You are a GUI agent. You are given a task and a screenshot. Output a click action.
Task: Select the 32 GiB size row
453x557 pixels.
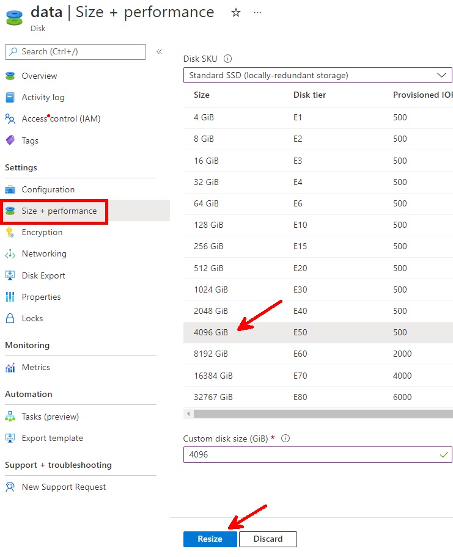click(x=318, y=182)
